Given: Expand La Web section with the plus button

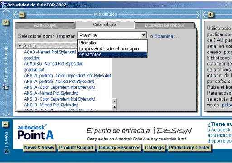Looking at the screenshot, I should point(5,124).
